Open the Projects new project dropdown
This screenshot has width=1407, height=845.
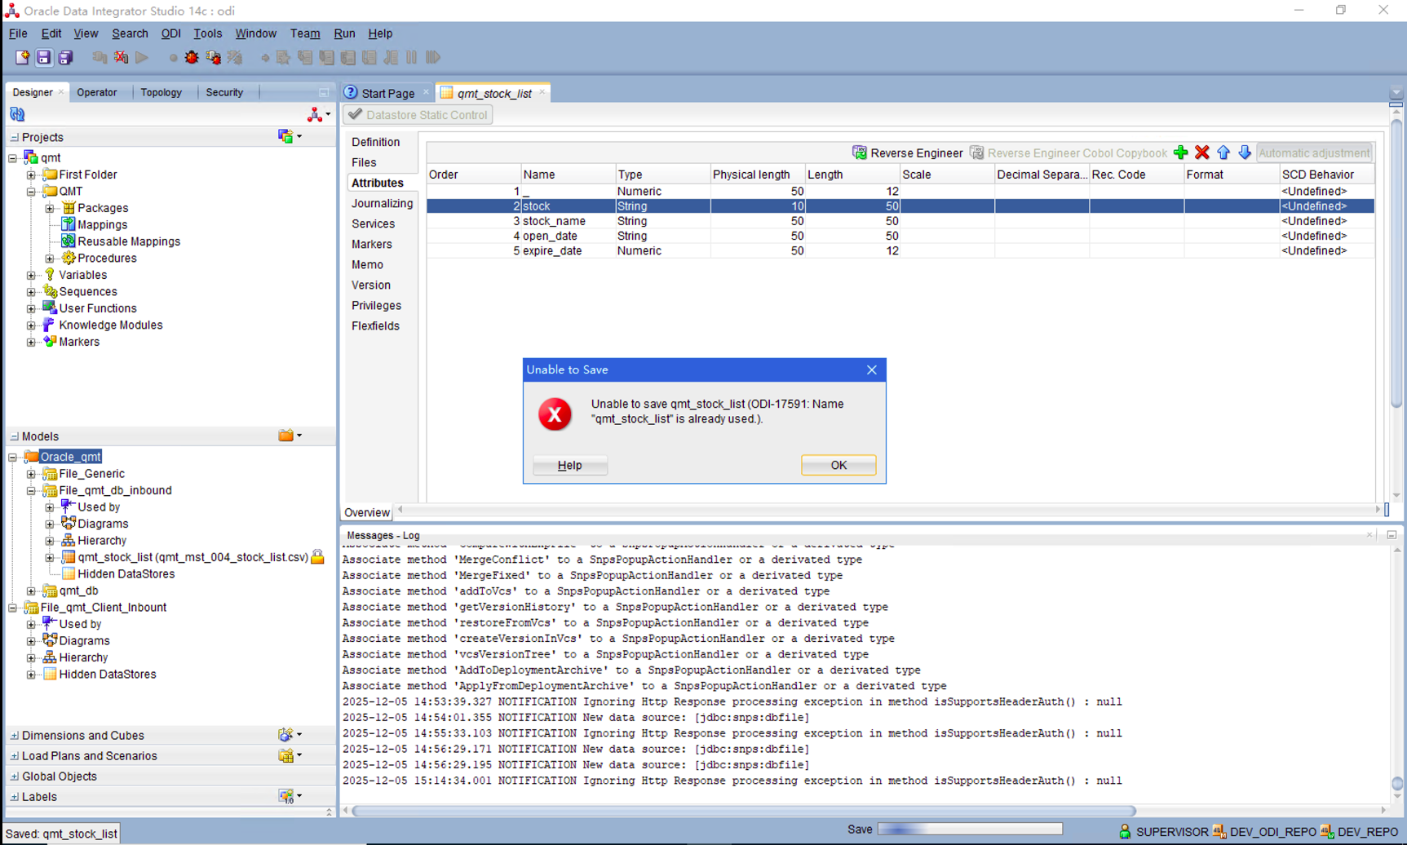[290, 136]
